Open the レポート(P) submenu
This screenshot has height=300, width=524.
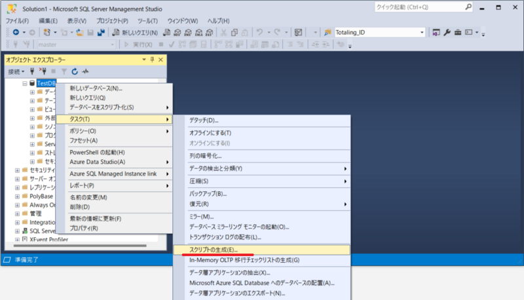[114, 185]
